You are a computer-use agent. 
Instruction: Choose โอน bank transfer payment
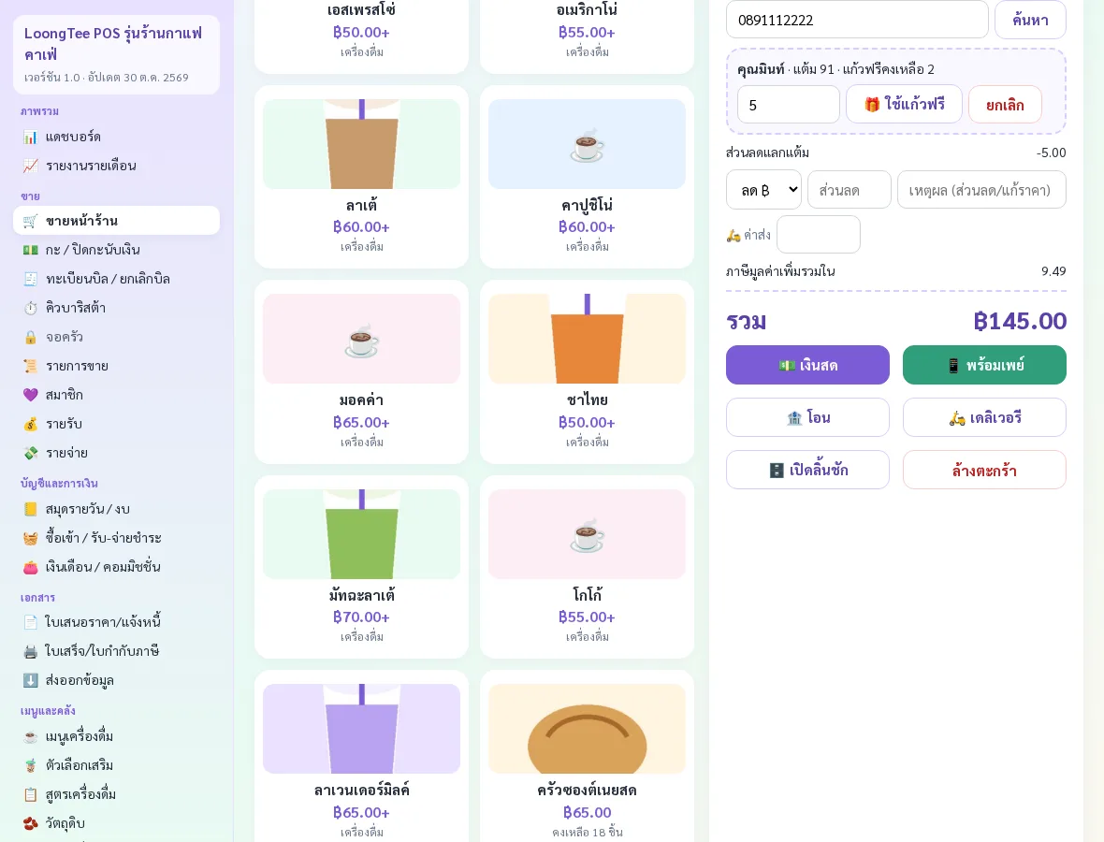(807, 417)
